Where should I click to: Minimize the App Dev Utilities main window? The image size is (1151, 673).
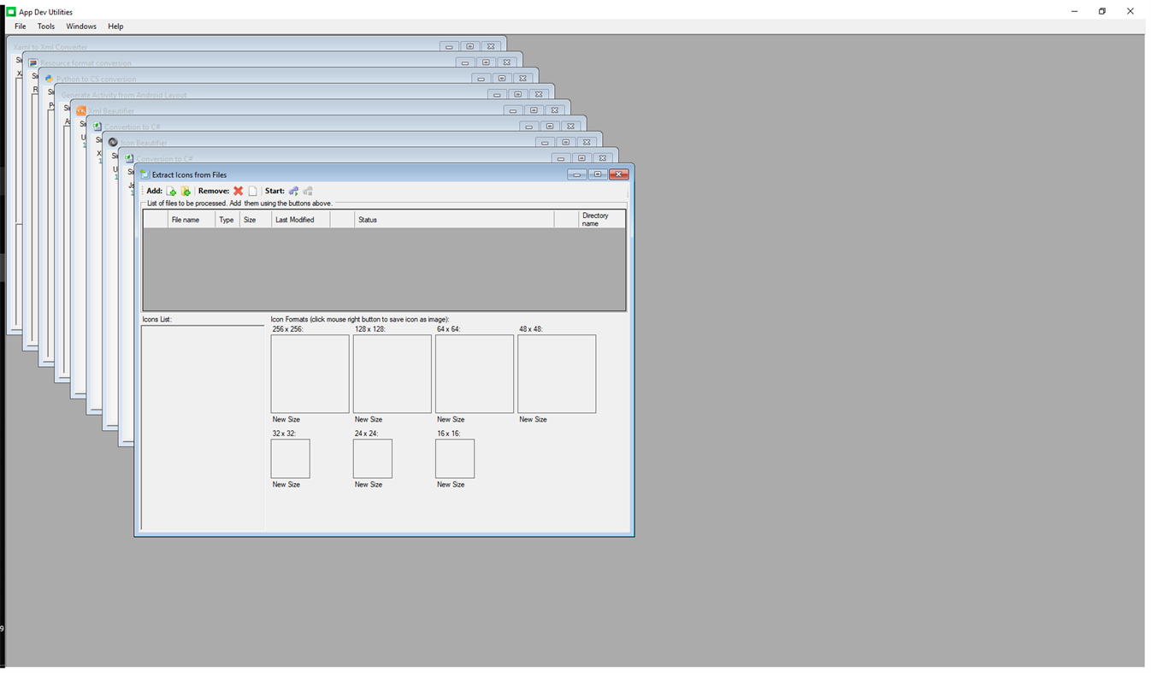(1074, 11)
